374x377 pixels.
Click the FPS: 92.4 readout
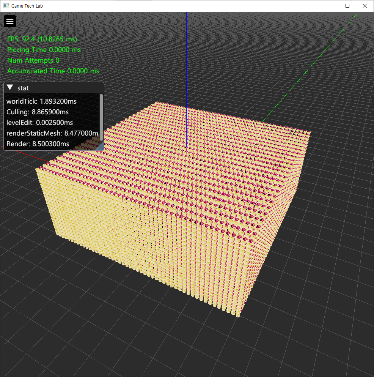point(42,39)
